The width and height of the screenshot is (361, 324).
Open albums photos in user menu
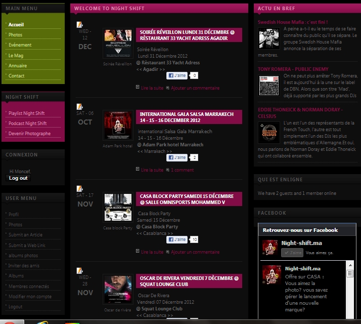tap(23, 256)
